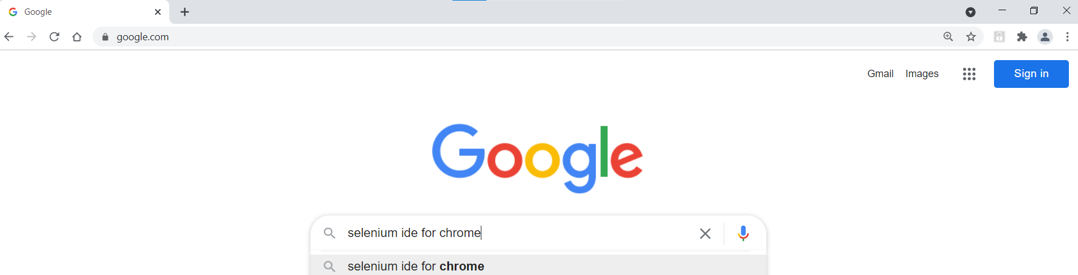Close the Google tab
This screenshot has width=1078, height=275.
(x=158, y=12)
